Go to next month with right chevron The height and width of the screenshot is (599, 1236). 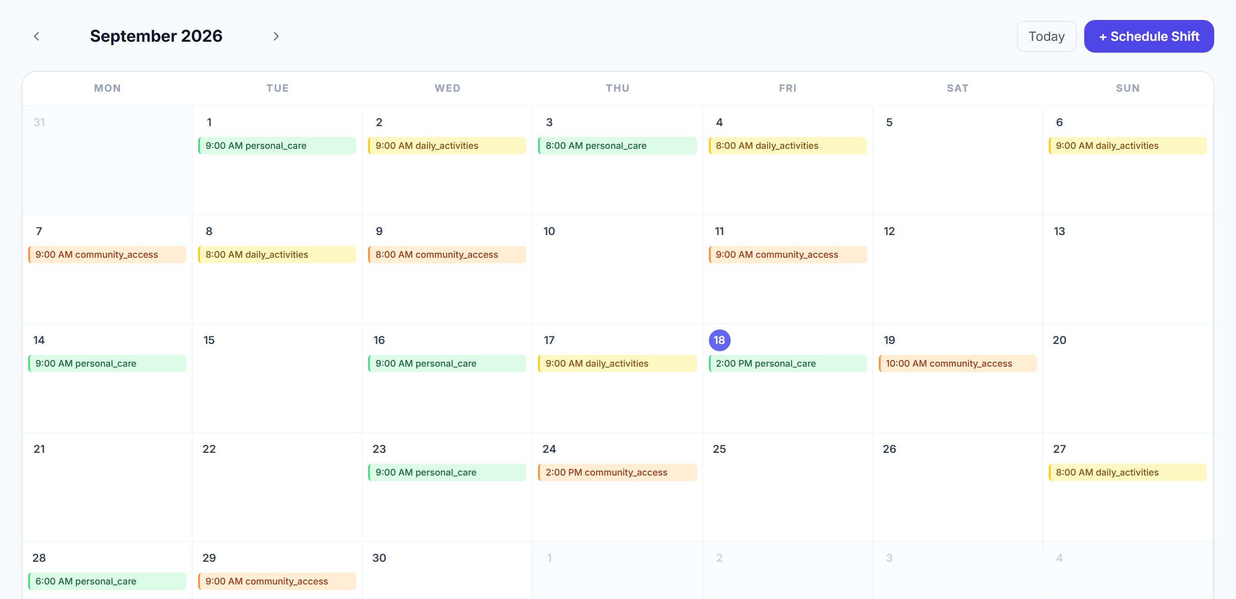click(x=276, y=36)
